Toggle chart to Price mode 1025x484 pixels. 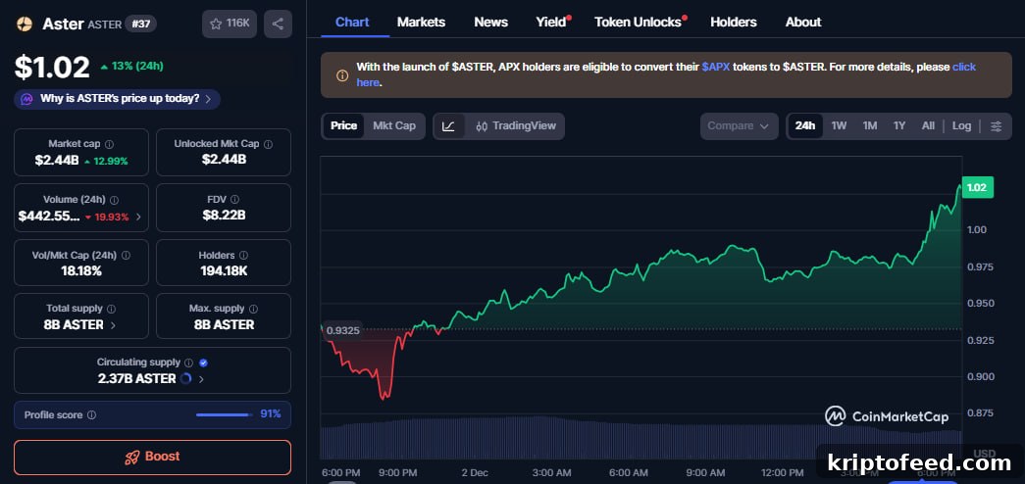point(344,126)
